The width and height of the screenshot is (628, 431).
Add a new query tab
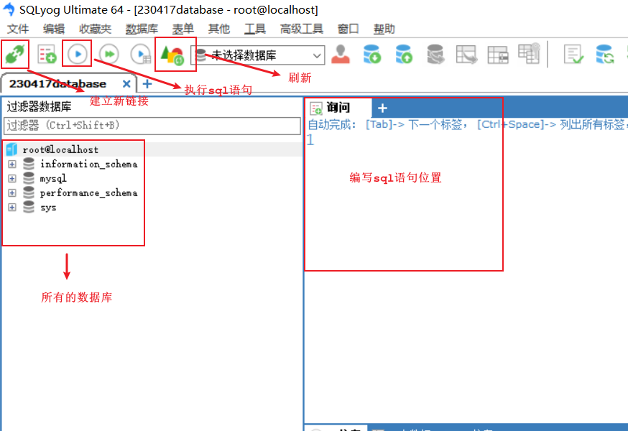pyautogui.click(x=382, y=108)
